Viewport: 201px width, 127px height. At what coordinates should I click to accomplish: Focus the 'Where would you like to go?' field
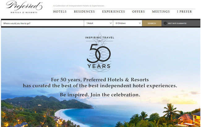[42, 23]
